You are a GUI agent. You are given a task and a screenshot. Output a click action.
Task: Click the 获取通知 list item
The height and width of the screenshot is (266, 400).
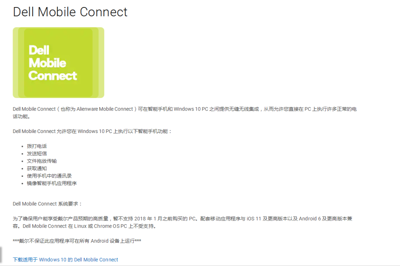pos(37,168)
